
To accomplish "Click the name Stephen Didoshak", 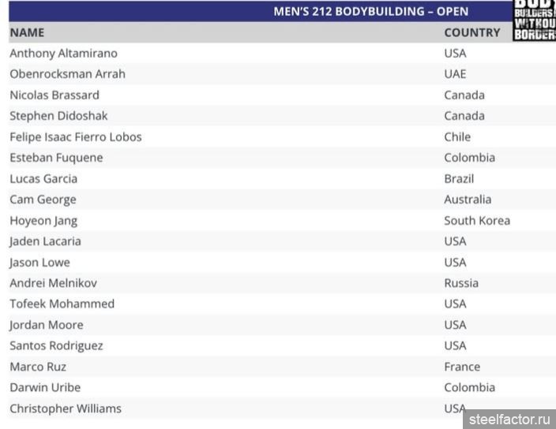I will pos(59,116).
